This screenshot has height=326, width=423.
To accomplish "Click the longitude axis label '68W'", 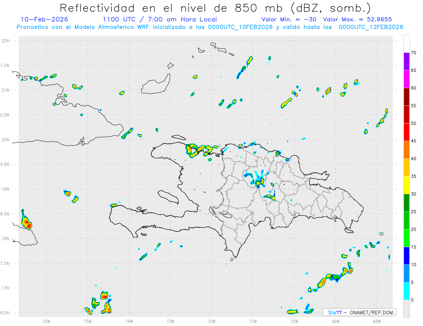I will 377,321.
